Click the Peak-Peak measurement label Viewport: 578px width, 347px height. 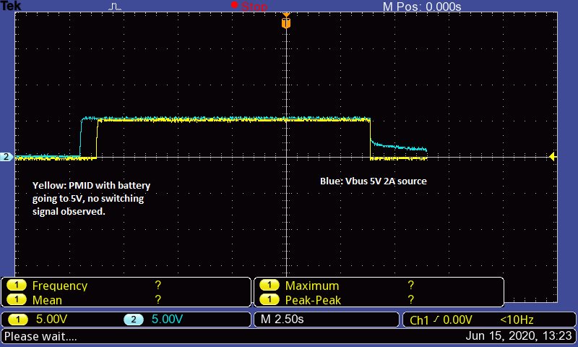pos(313,300)
